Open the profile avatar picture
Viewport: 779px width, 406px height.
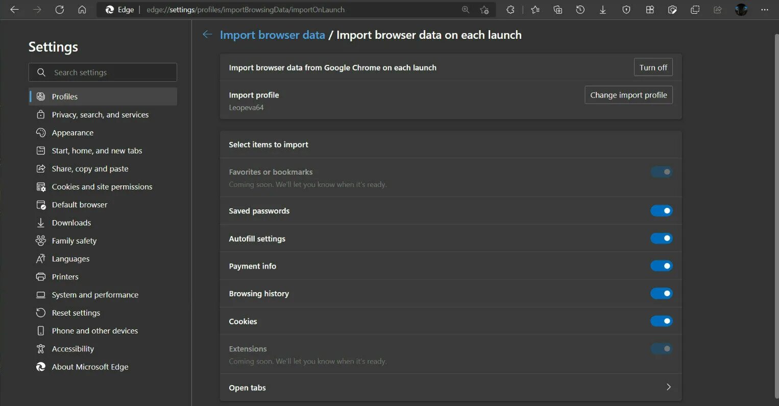tap(741, 10)
